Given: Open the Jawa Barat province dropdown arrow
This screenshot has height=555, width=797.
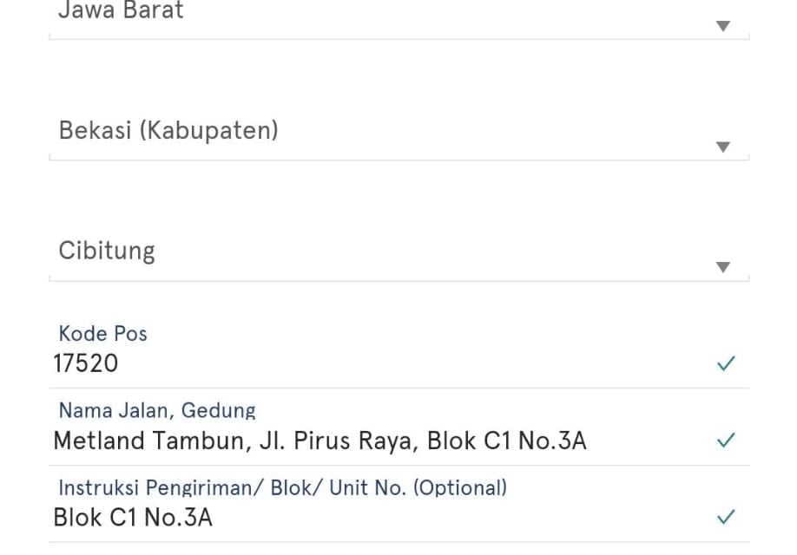Looking at the screenshot, I should click(x=723, y=26).
